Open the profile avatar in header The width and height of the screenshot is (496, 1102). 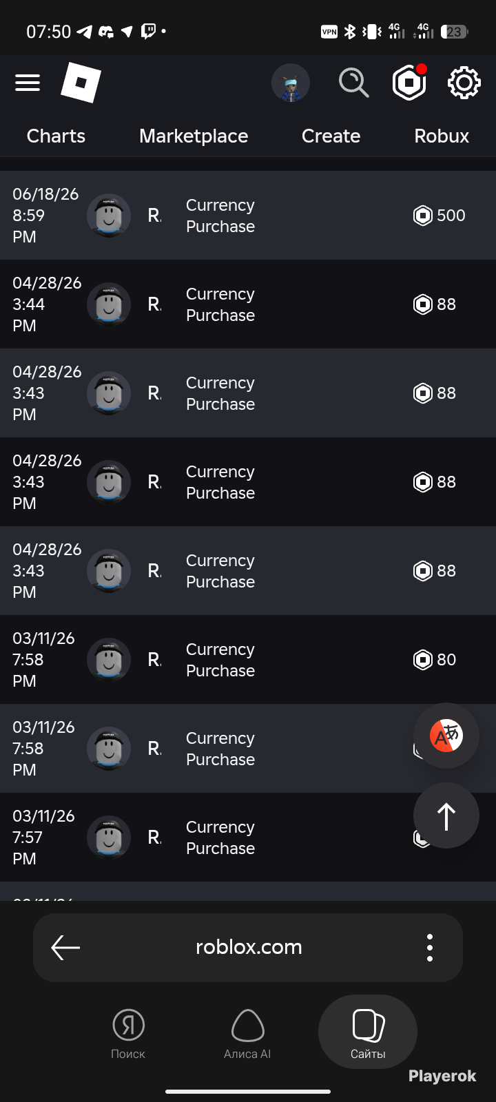[x=291, y=83]
